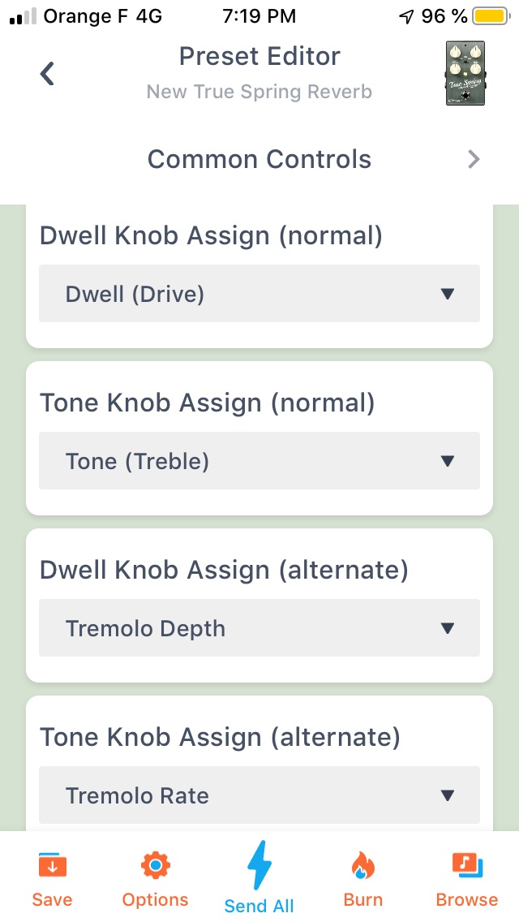
Task: Tap the New True Spring Reverb preset name
Action: pyautogui.click(x=259, y=92)
